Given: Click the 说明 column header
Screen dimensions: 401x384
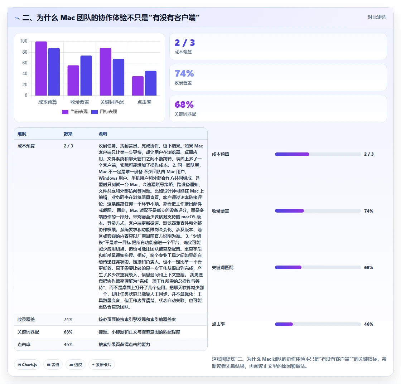Looking at the screenshot, I should tap(103, 134).
